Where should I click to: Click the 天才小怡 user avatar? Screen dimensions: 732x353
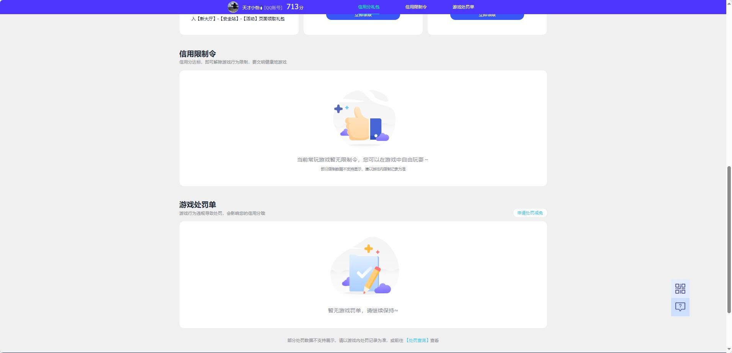tap(234, 7)
